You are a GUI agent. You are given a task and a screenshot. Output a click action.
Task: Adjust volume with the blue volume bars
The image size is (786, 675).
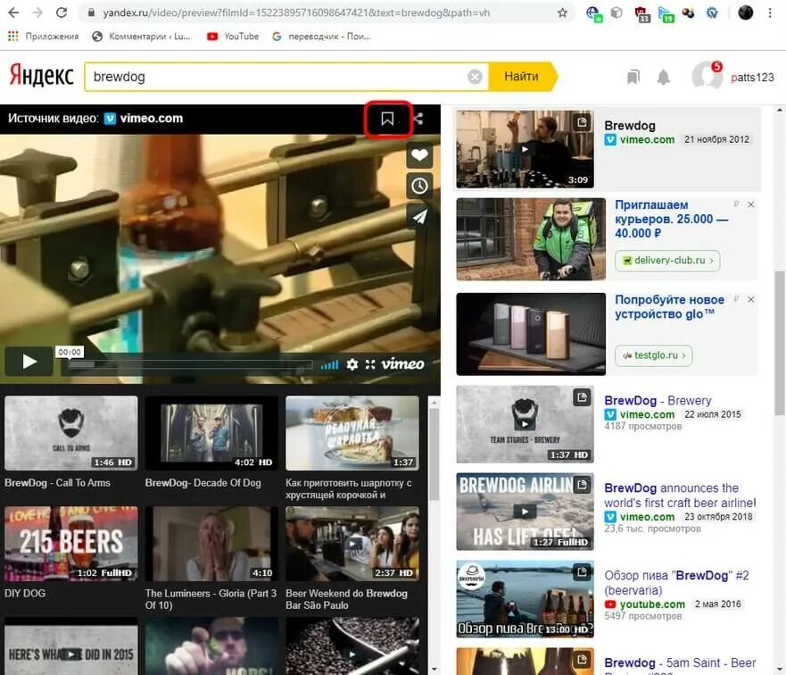click(330, 364)
